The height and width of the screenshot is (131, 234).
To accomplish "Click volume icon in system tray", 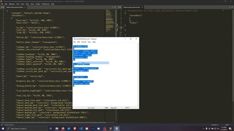I will click(218, 128).
